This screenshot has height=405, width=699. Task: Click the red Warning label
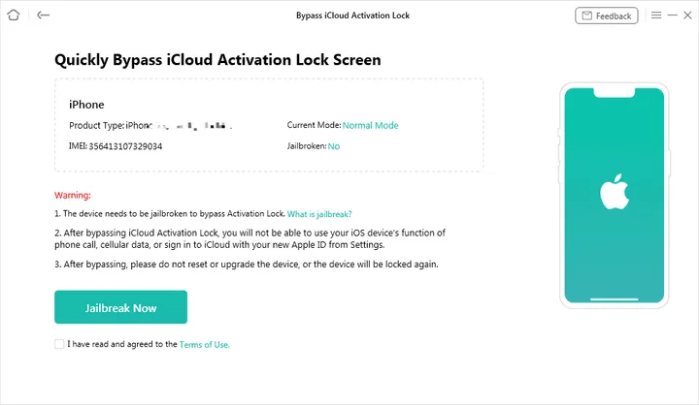(x=73, y=195)
